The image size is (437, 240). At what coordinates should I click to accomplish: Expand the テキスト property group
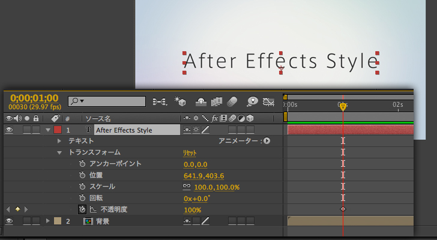[x=59, y=141]
